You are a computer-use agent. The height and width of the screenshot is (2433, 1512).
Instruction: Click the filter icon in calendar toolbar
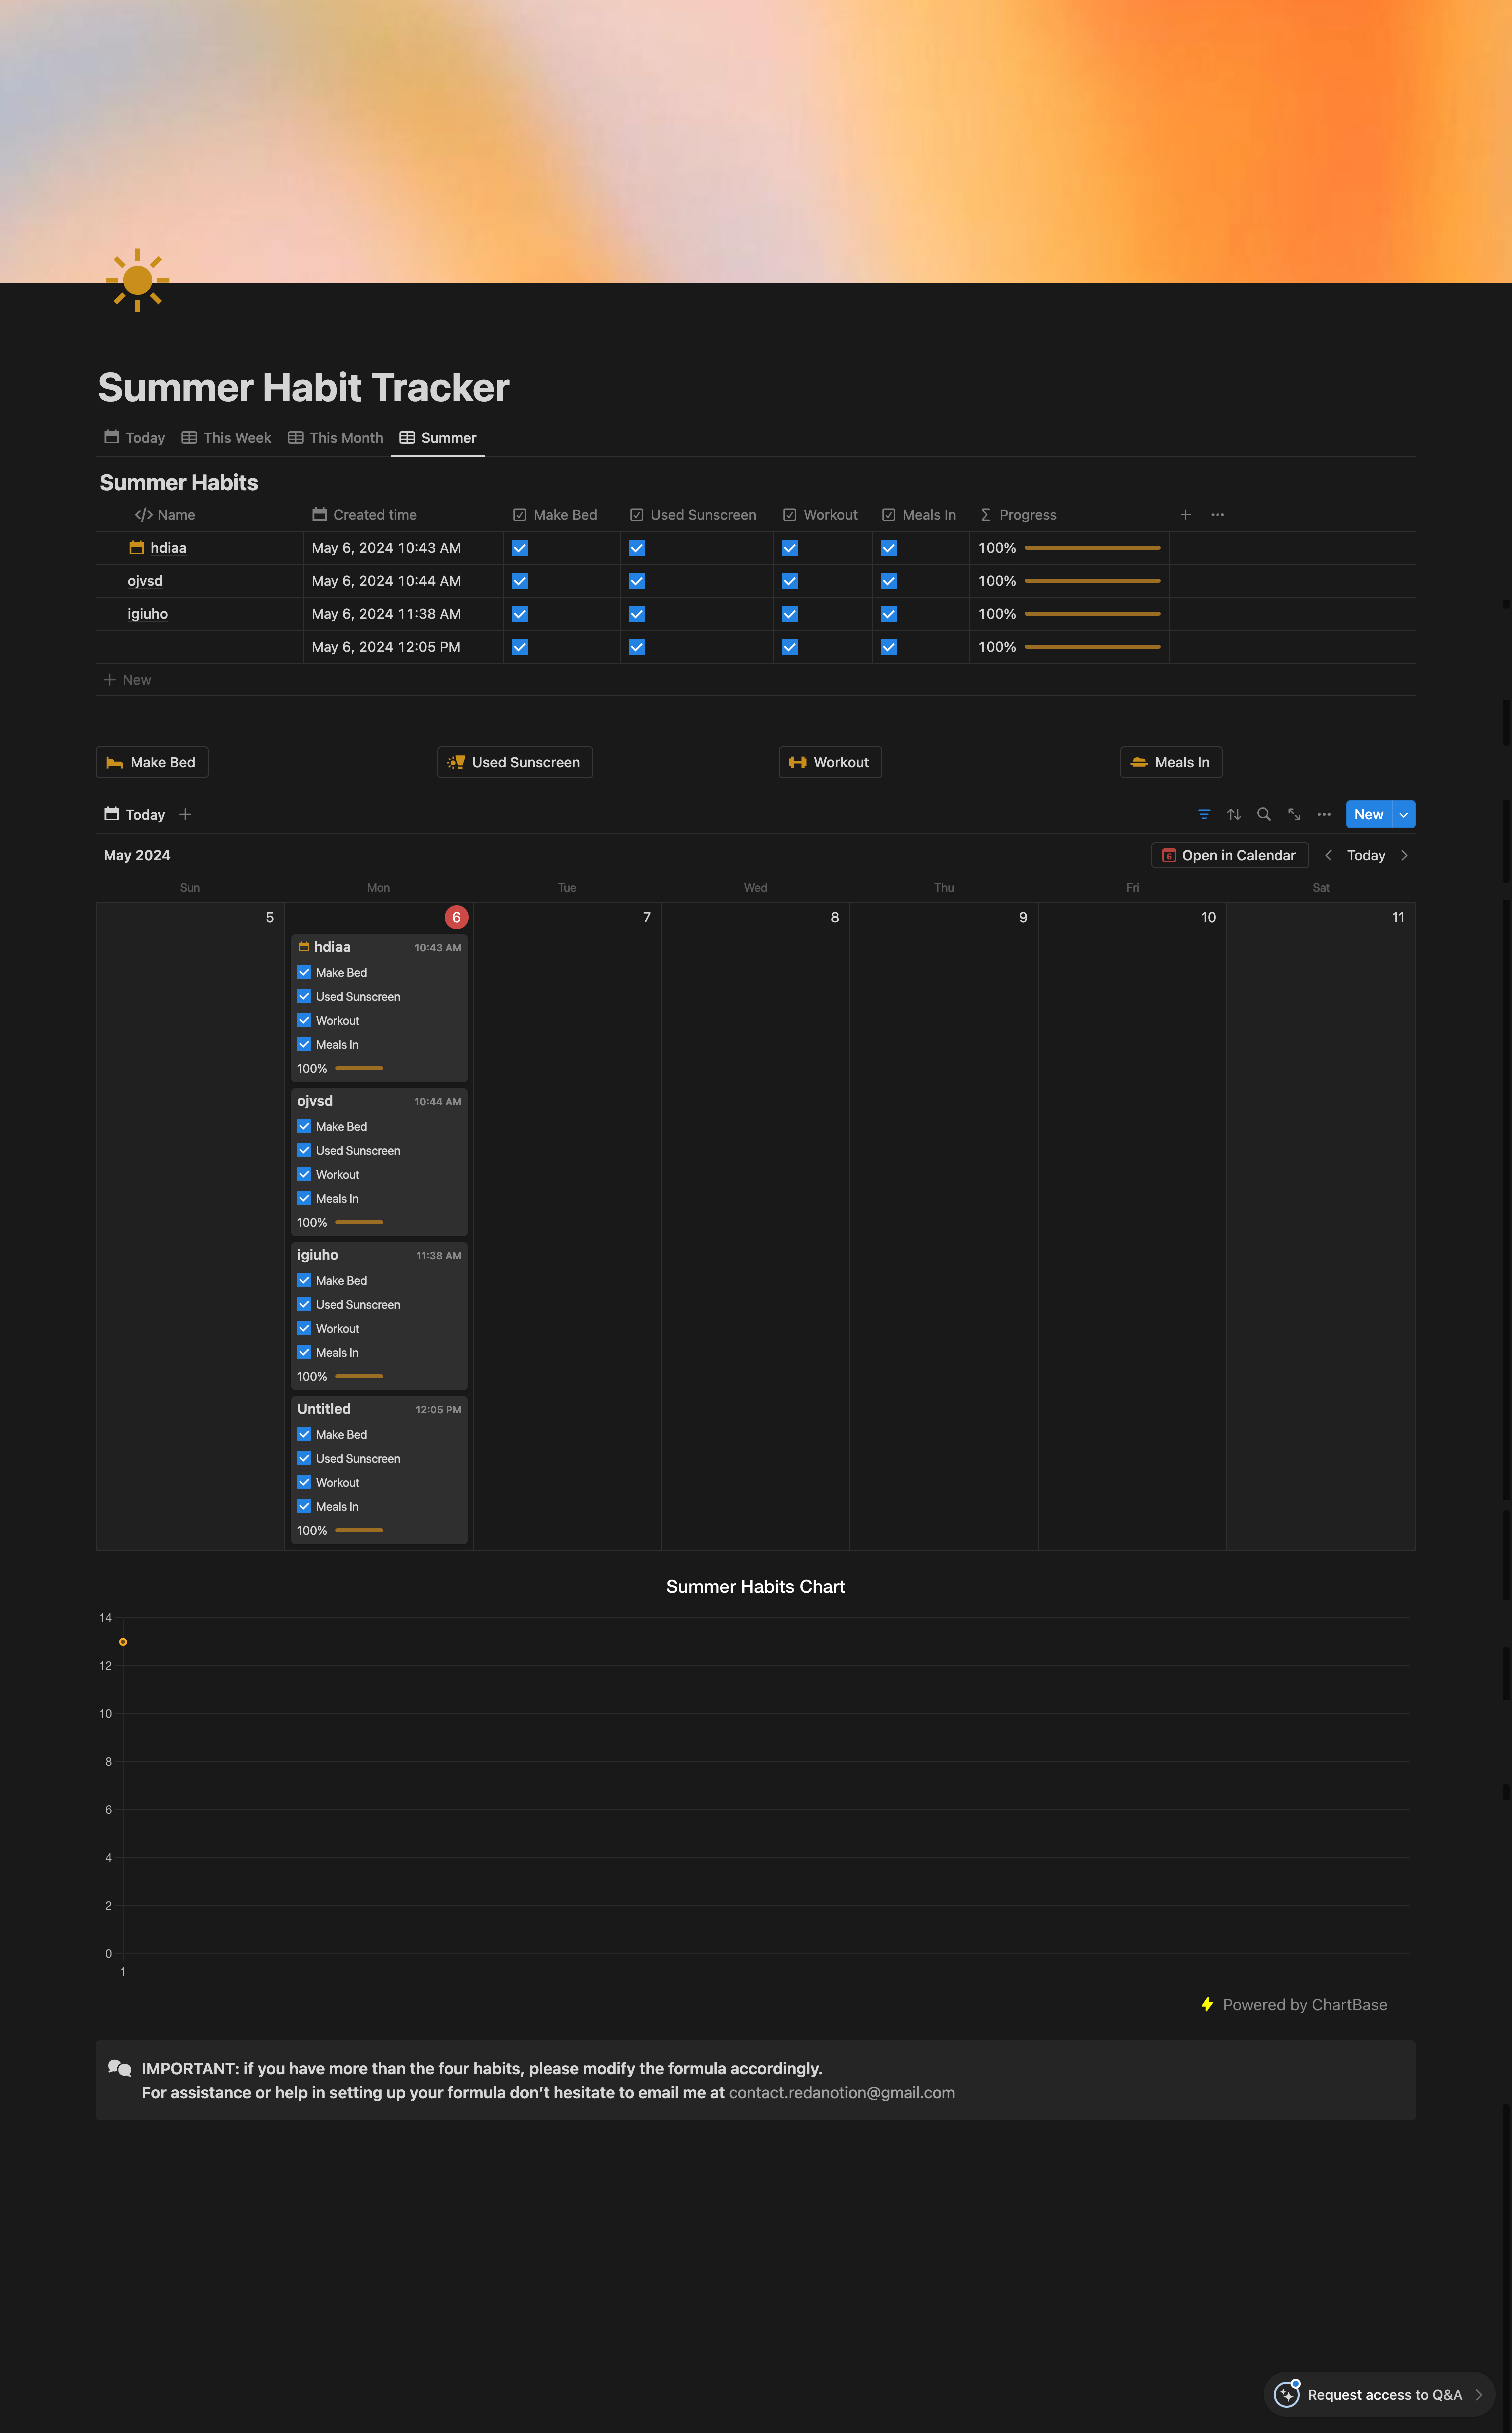click(x=1204, y=815)
